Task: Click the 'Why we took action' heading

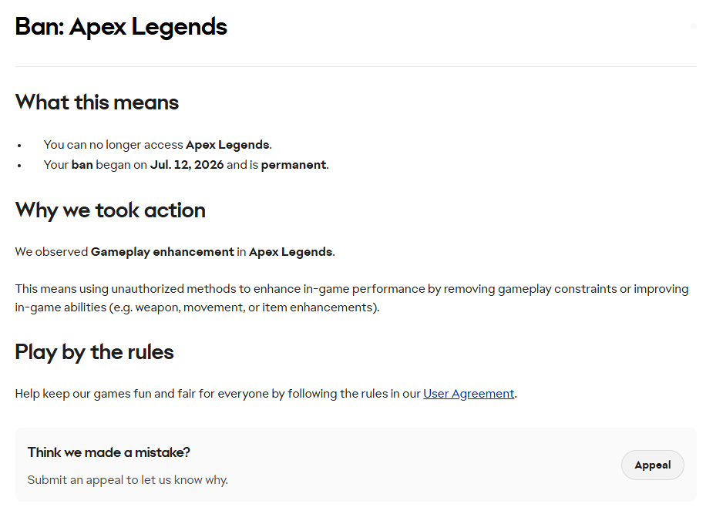Action: pos(110,210)
